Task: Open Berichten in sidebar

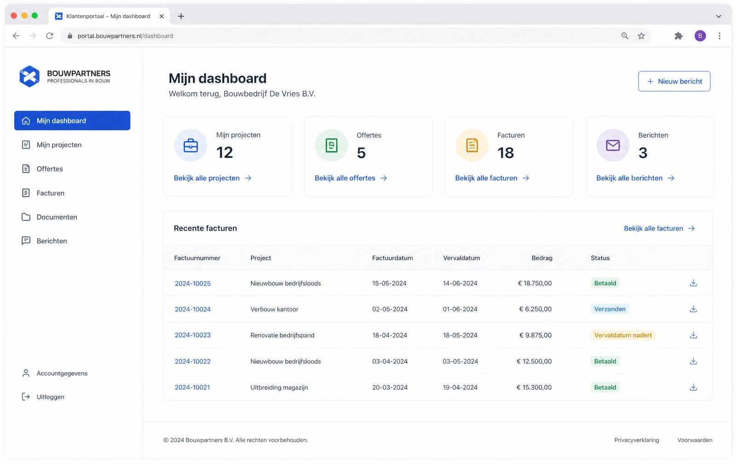Action: (x=72, y=241)
